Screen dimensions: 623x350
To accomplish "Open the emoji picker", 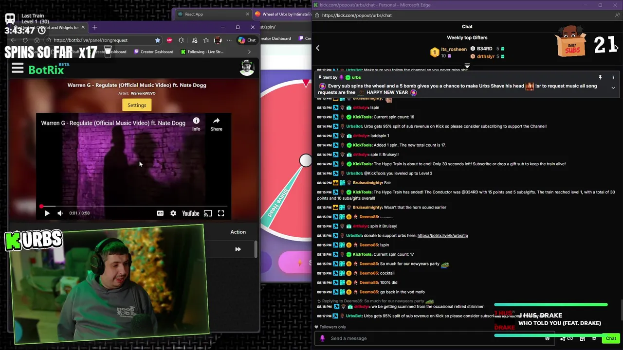I will (548, 338).
